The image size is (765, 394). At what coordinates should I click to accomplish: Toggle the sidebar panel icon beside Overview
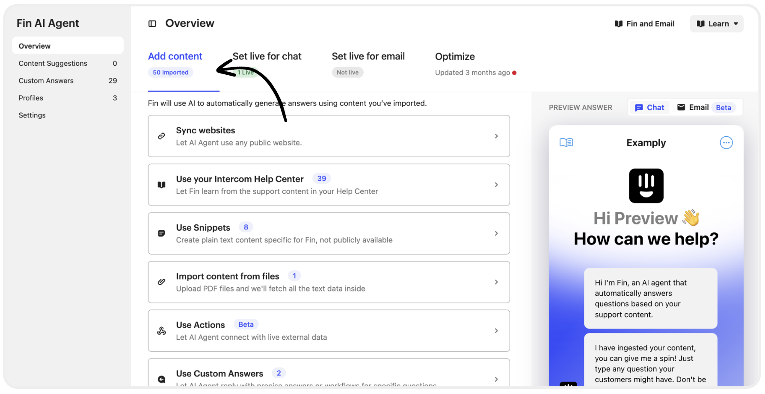152,24
